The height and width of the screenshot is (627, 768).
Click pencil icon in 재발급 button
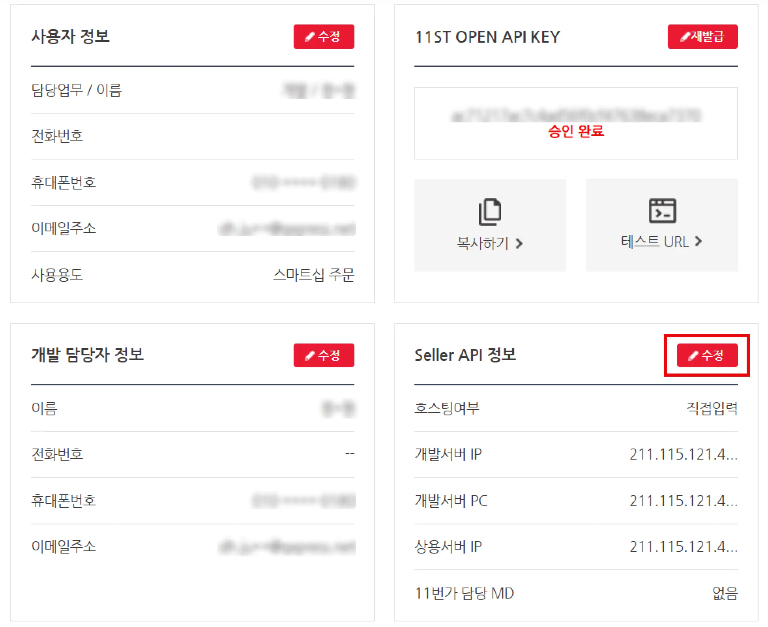coord(686,37)
